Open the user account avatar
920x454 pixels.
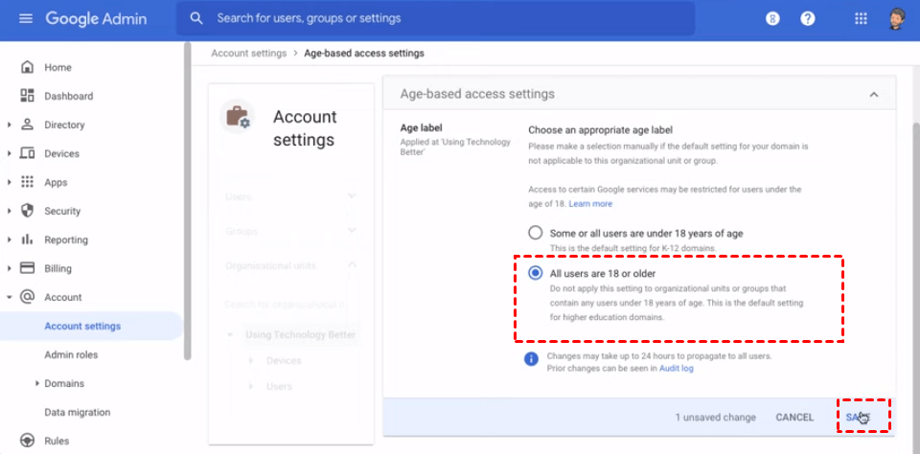click(x=897, y=18)
